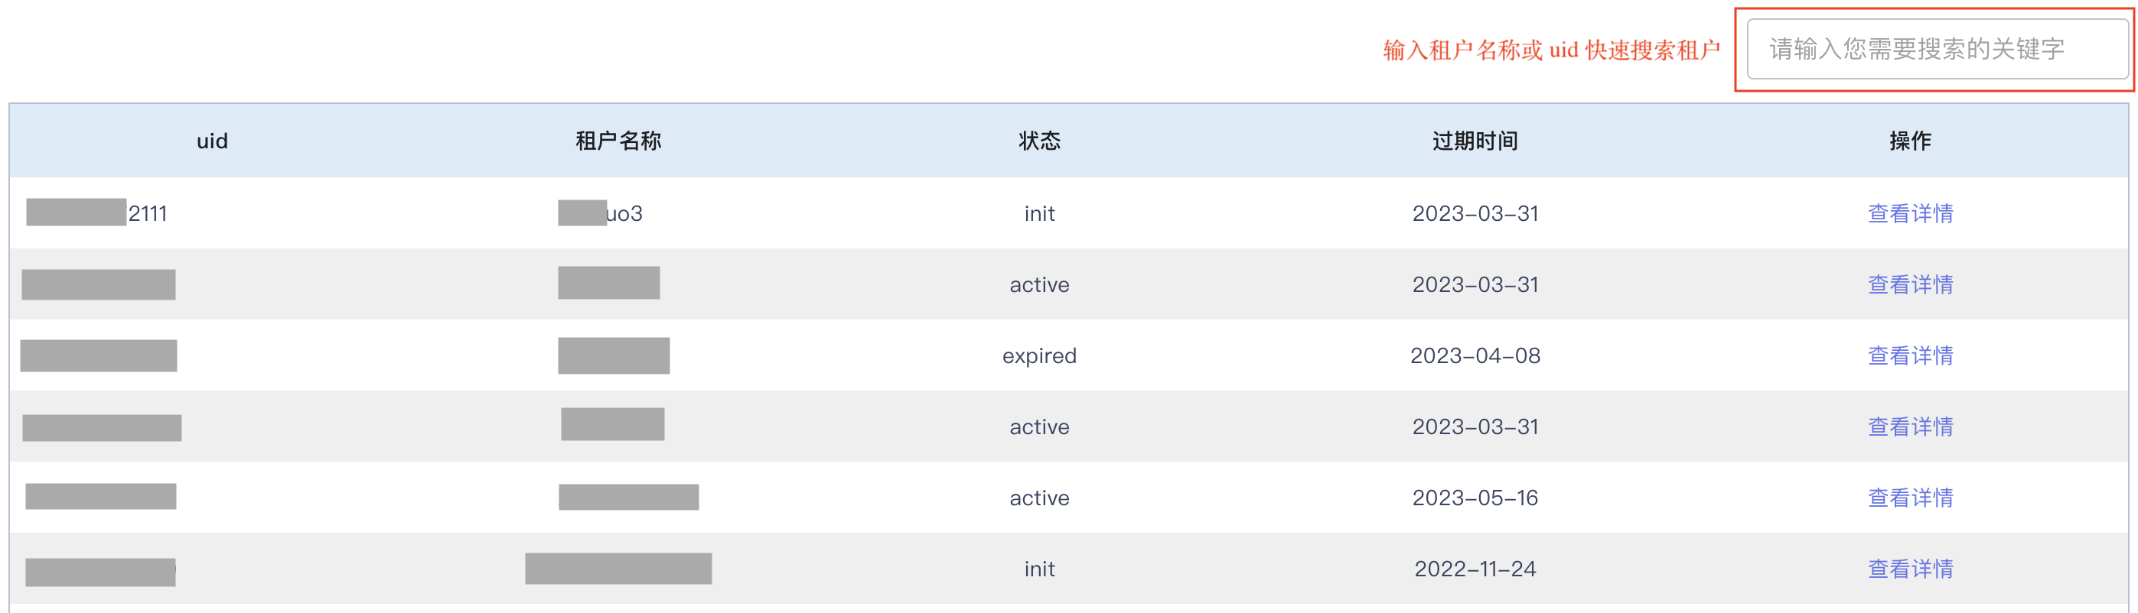This screenshot has height=613, width=2138.
Task: Click the 租户名称 column header
Action: (618, 141)
